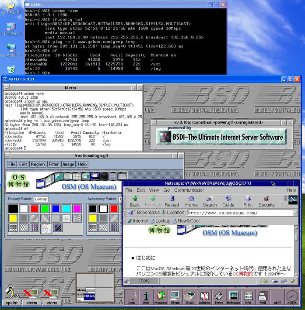Reload the page in Netscape
The image size is (305, 310).
[x=172, y=201]
